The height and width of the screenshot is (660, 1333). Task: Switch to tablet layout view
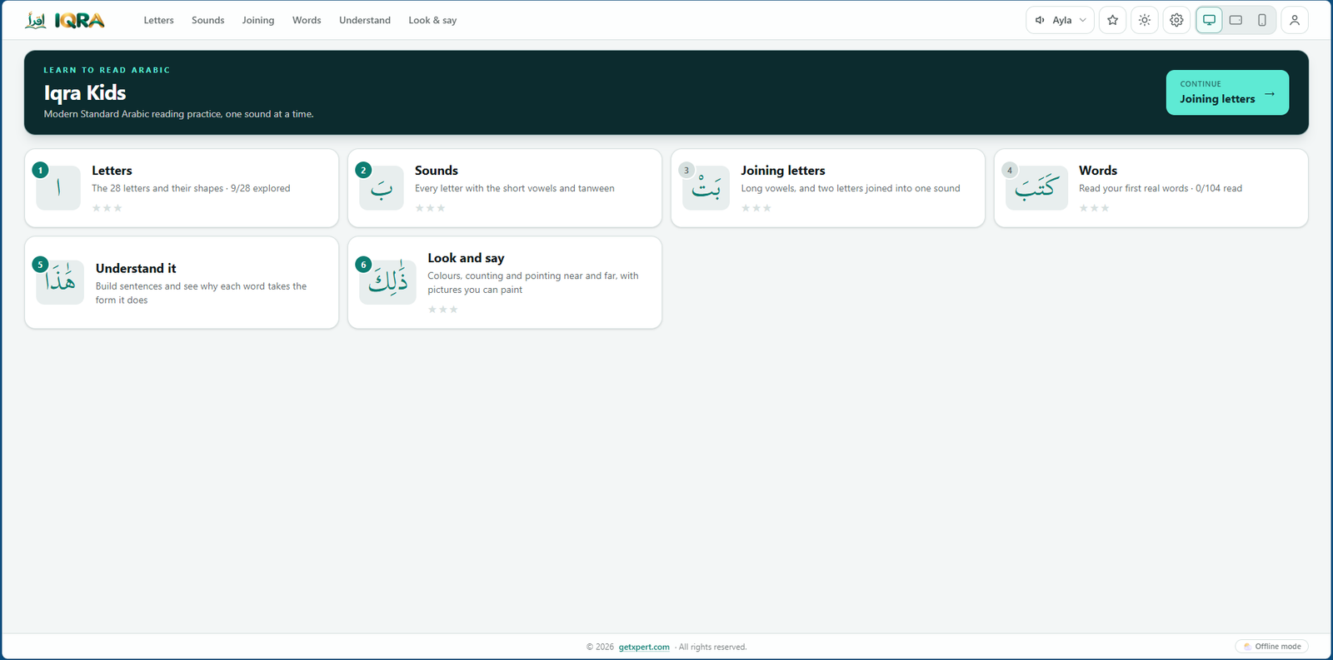pos(1236,20)
